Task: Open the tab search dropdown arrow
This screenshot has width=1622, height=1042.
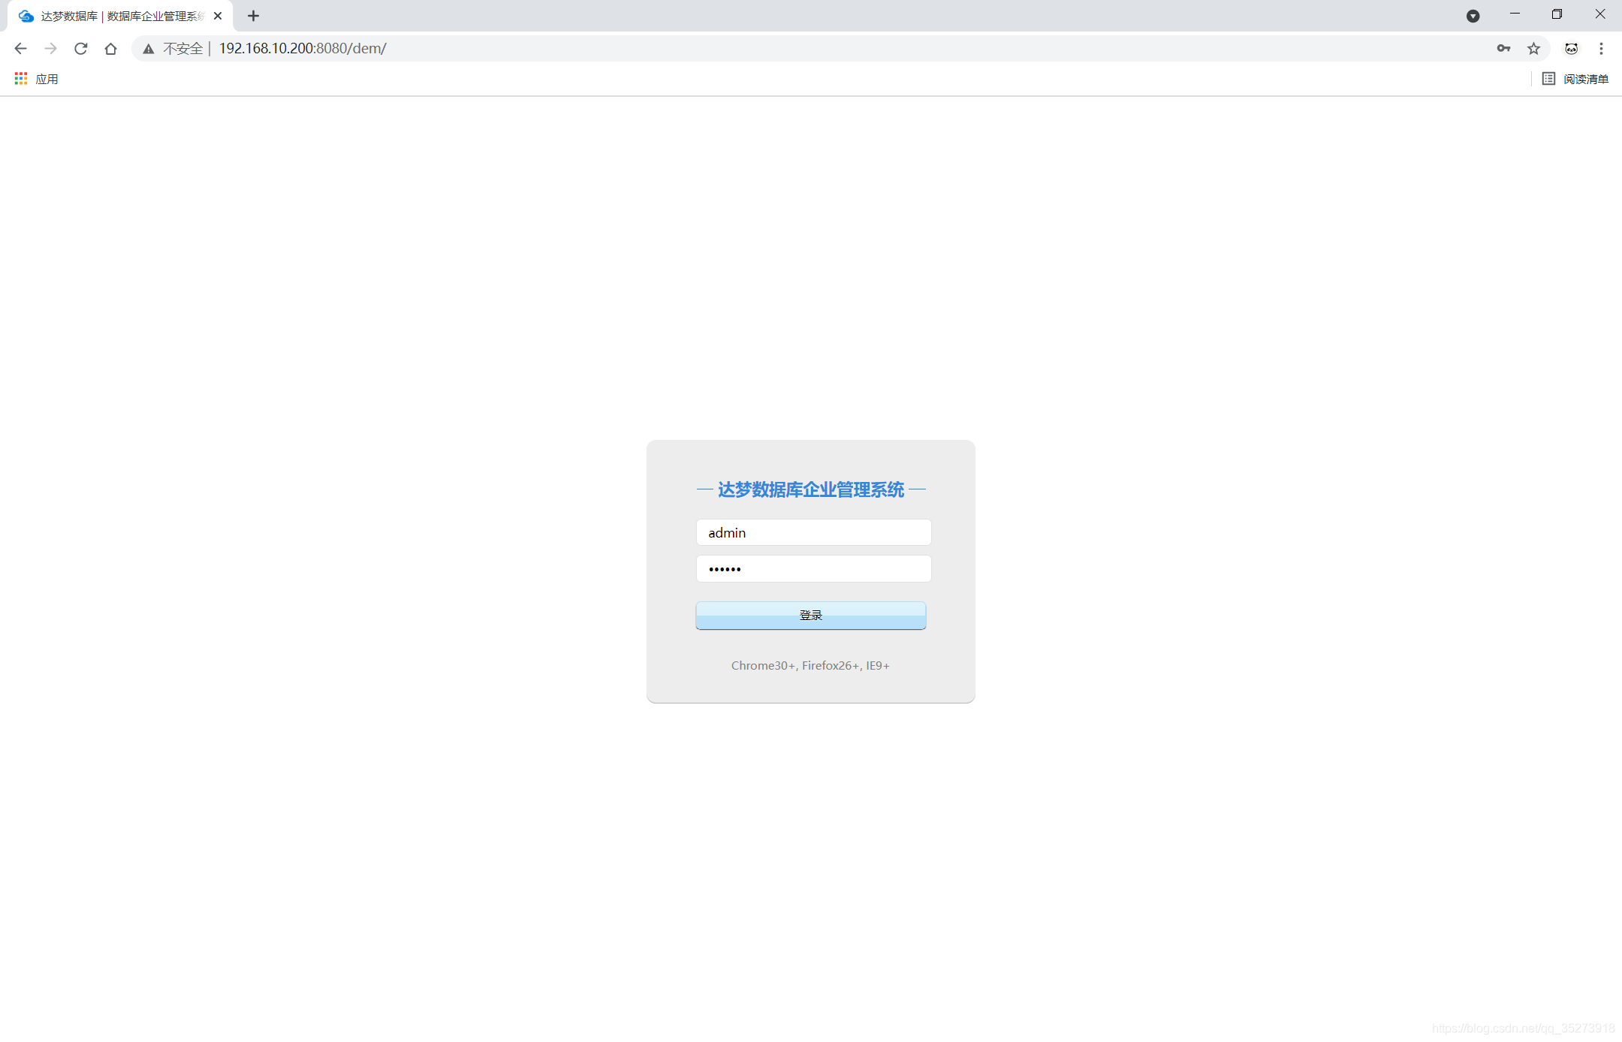Action: [1473, 16]
